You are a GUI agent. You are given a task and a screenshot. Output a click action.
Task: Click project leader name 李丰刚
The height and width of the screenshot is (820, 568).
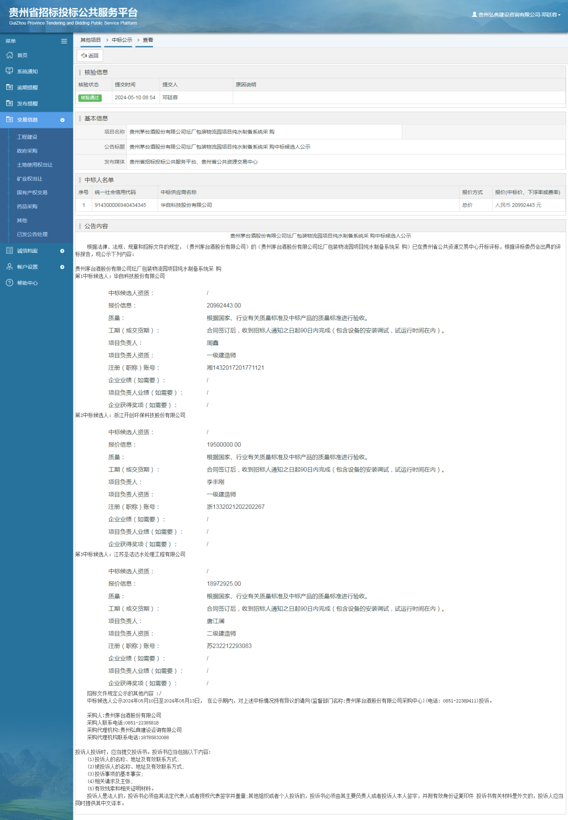click(215, 482)
